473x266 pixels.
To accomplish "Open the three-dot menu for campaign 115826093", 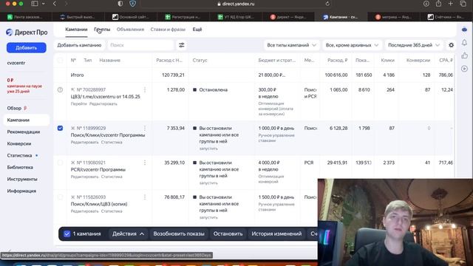I will coord(145,197).
